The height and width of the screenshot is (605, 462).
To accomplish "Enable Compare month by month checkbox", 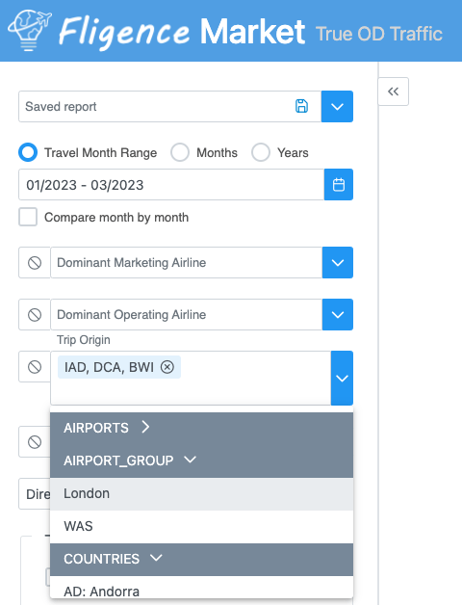I will pos(28,217).
